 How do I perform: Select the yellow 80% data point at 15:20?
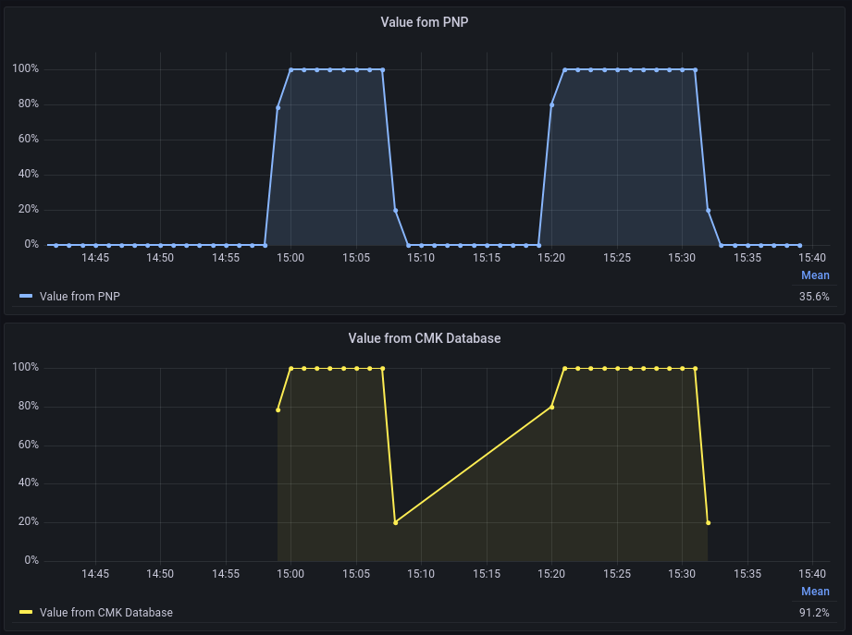click(x=551, y=407)
